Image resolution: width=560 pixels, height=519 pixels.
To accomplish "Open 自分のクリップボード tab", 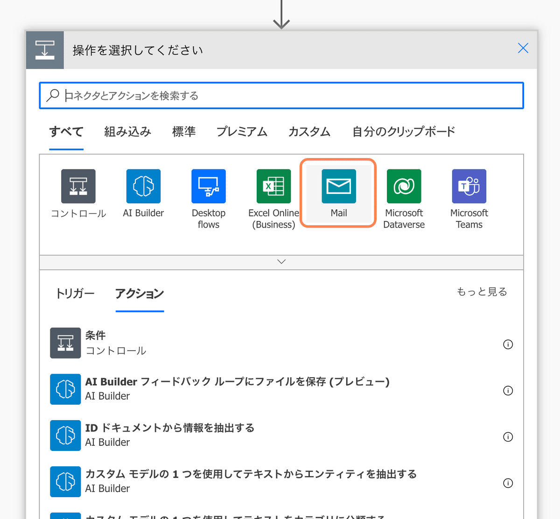I will coord(404,132).
